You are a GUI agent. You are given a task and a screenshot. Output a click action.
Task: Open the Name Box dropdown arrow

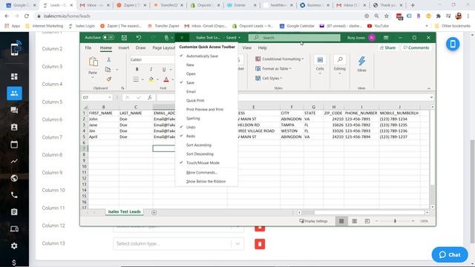coord(110,97)
